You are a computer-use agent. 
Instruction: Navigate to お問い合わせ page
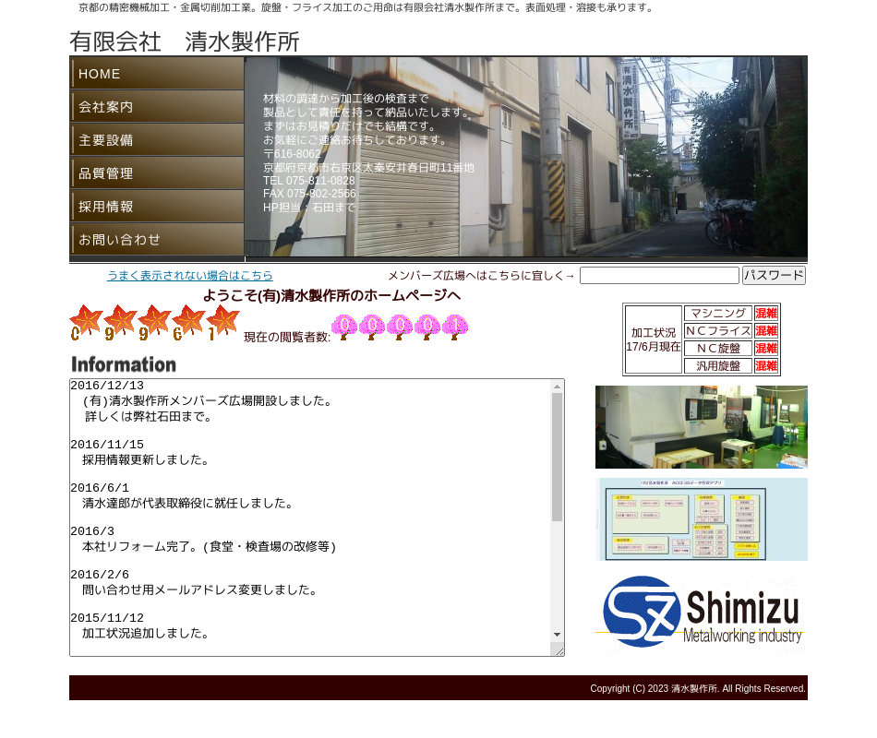point(156,240)
